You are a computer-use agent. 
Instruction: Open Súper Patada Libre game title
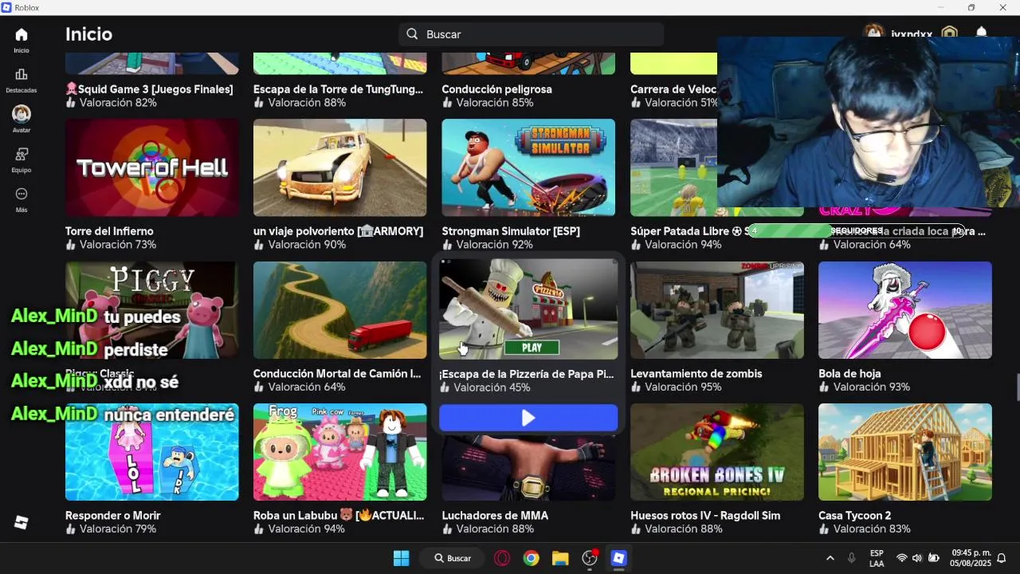coord(690,231)
